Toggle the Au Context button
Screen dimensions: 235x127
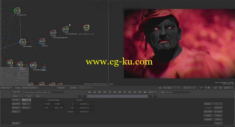(x=218, y=111)
